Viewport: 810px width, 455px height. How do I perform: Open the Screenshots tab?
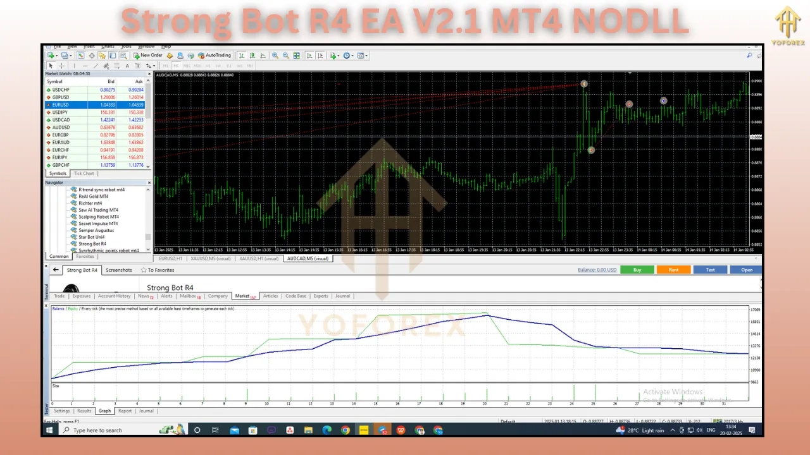[x=119, y=270]
